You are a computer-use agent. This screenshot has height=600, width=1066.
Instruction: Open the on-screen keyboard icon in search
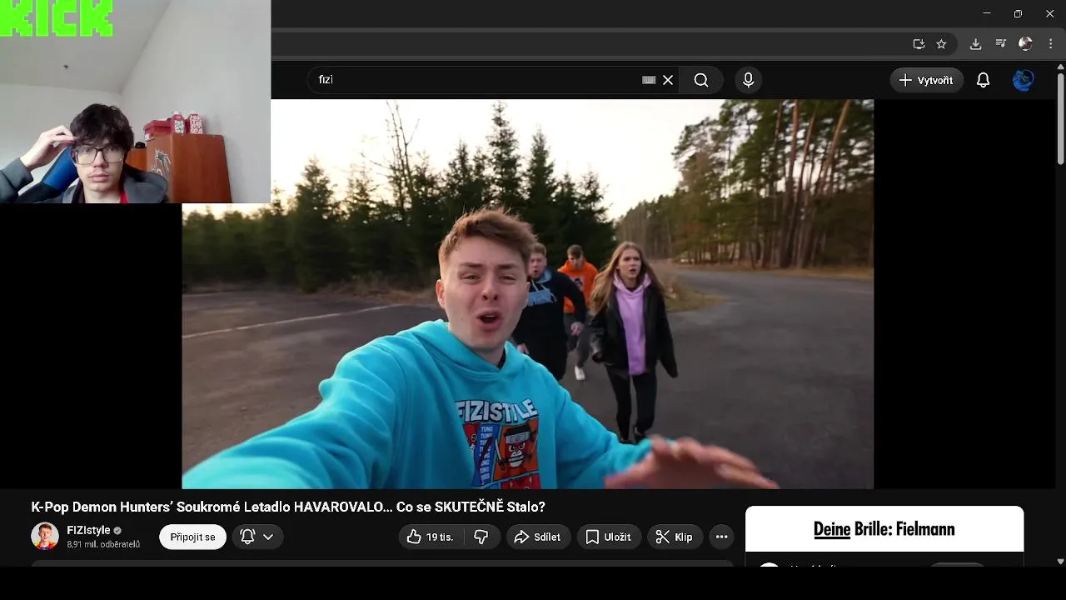pyautogui.click(x=649, y=80)
